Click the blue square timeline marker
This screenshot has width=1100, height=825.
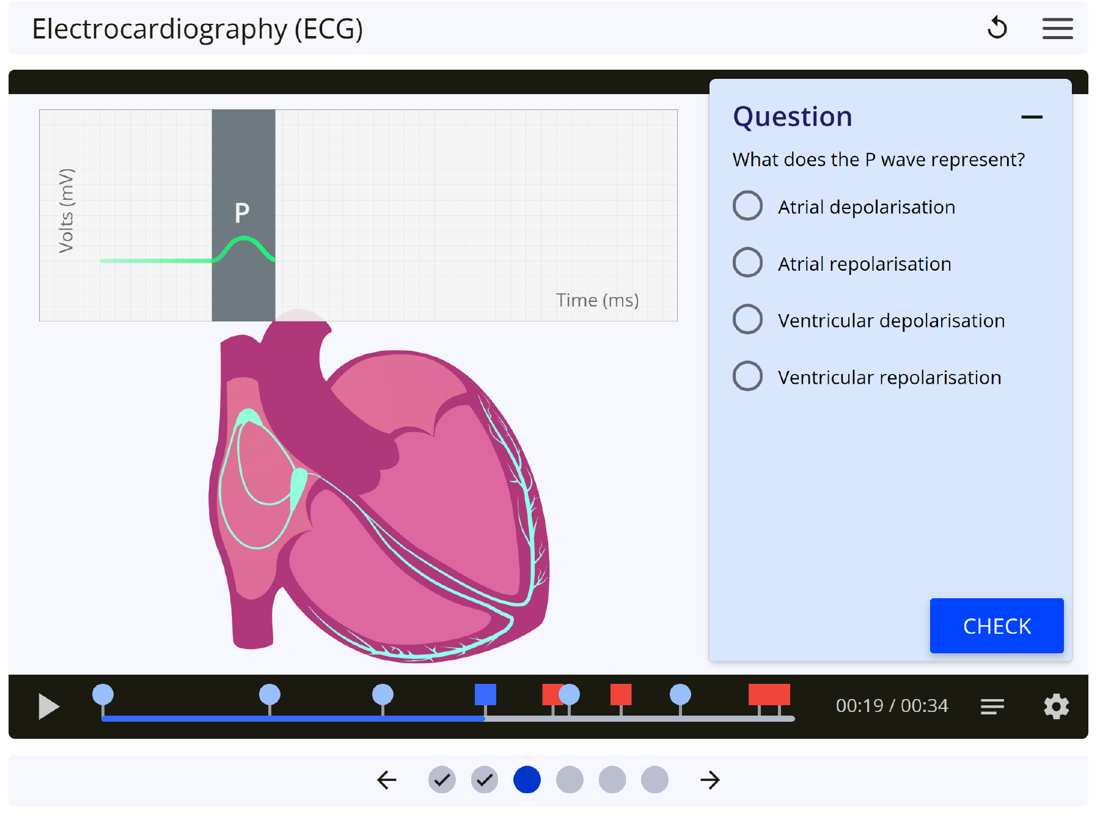click(x=485, y=695)
